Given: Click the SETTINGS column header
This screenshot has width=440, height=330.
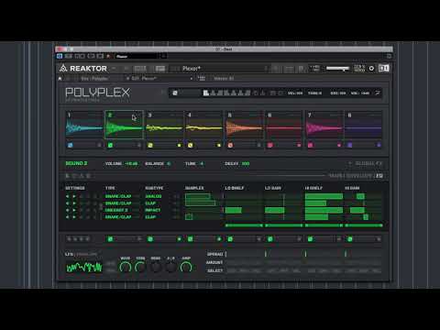Looking at the screenshot, I should point(75,188).
